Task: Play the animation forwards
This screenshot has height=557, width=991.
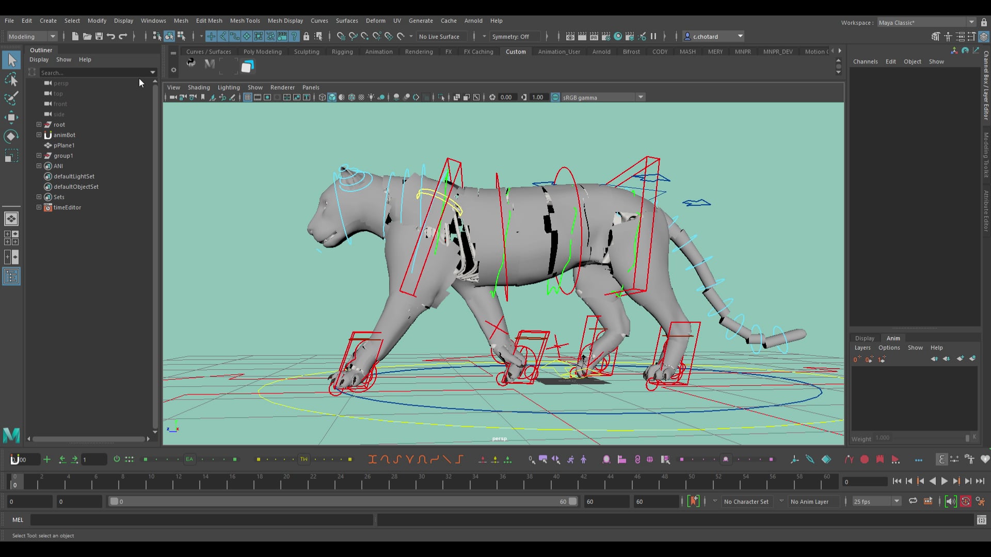Action: pyautogui.click(x=944, y=481)
